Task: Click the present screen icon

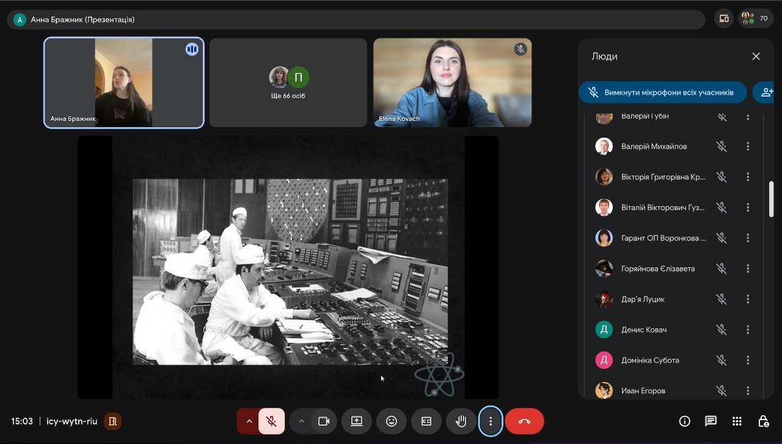Action: coord(357,421)
